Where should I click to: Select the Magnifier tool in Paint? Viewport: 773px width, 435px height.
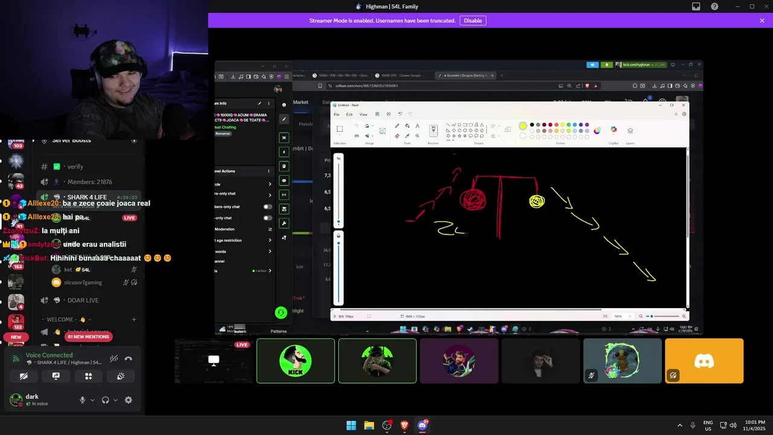[417, 135]
